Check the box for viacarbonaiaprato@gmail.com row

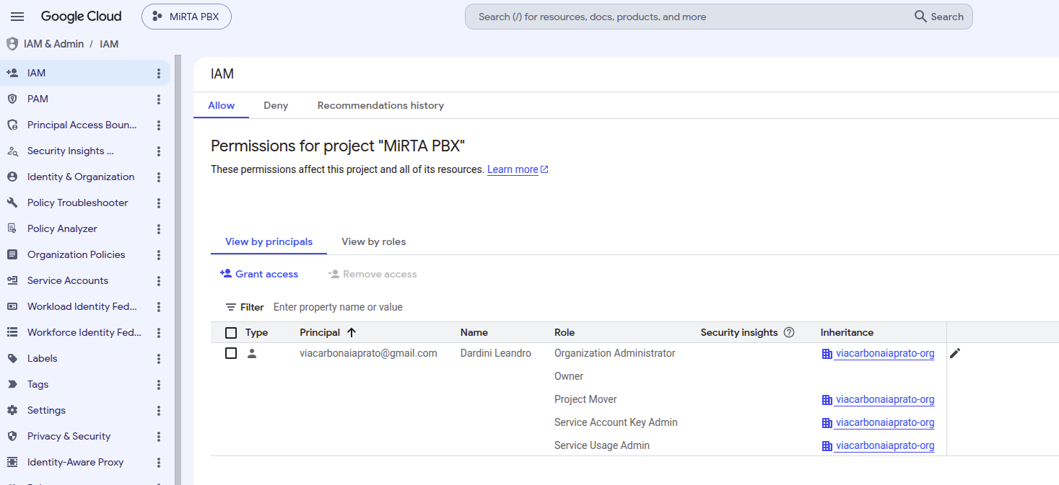click(x=231, y=353)
